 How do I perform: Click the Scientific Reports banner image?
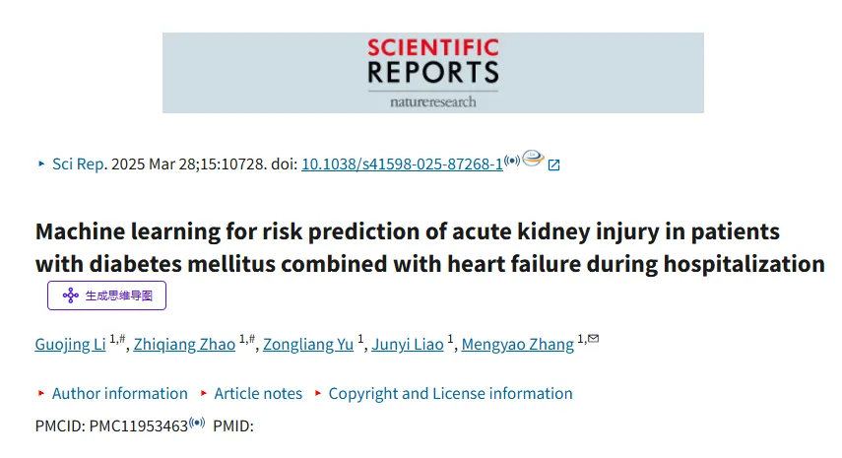click(433, 73)
